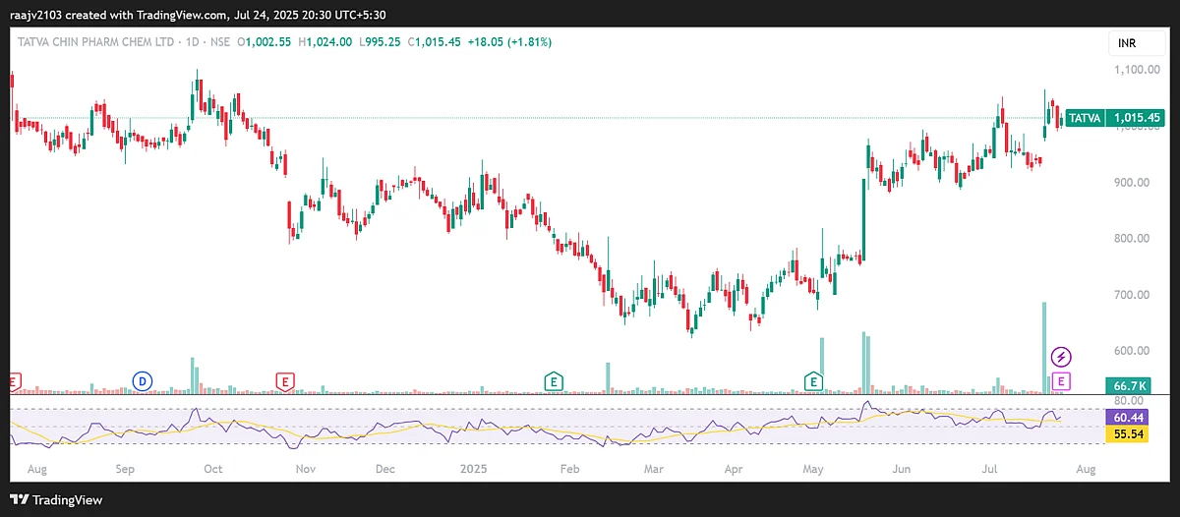The height and width of the screenshot is (517, 1180).
Task: Click the Feb label on time axis
Action: (x=570, y=471)
